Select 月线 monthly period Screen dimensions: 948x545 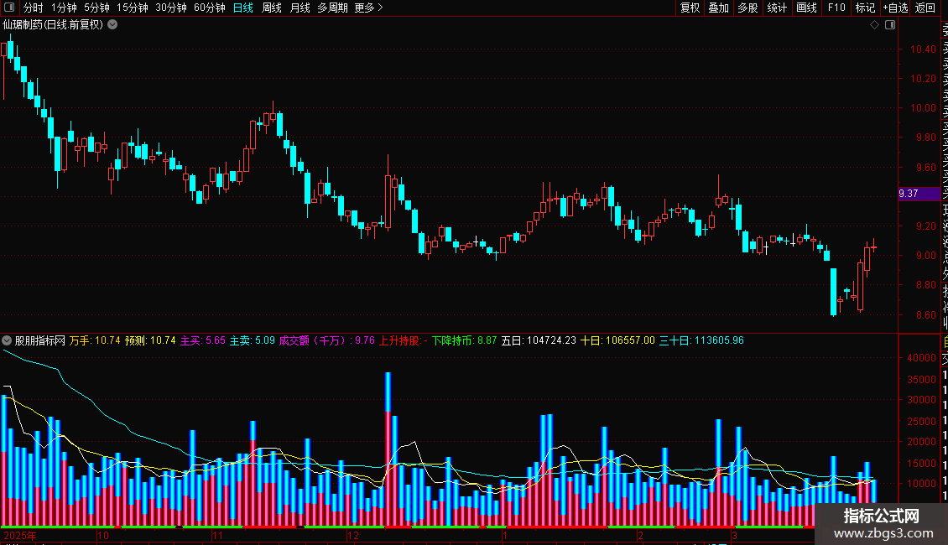300,8
